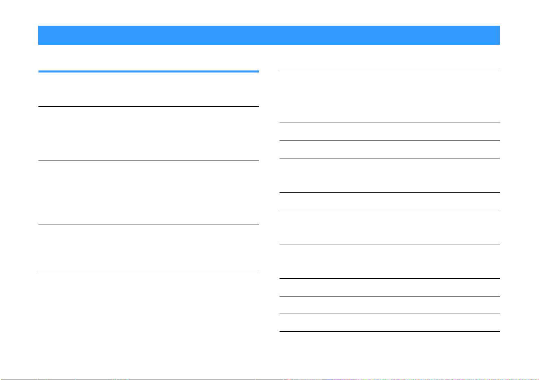Select the fourth blank section in the left column

click(x=149, y=248)
